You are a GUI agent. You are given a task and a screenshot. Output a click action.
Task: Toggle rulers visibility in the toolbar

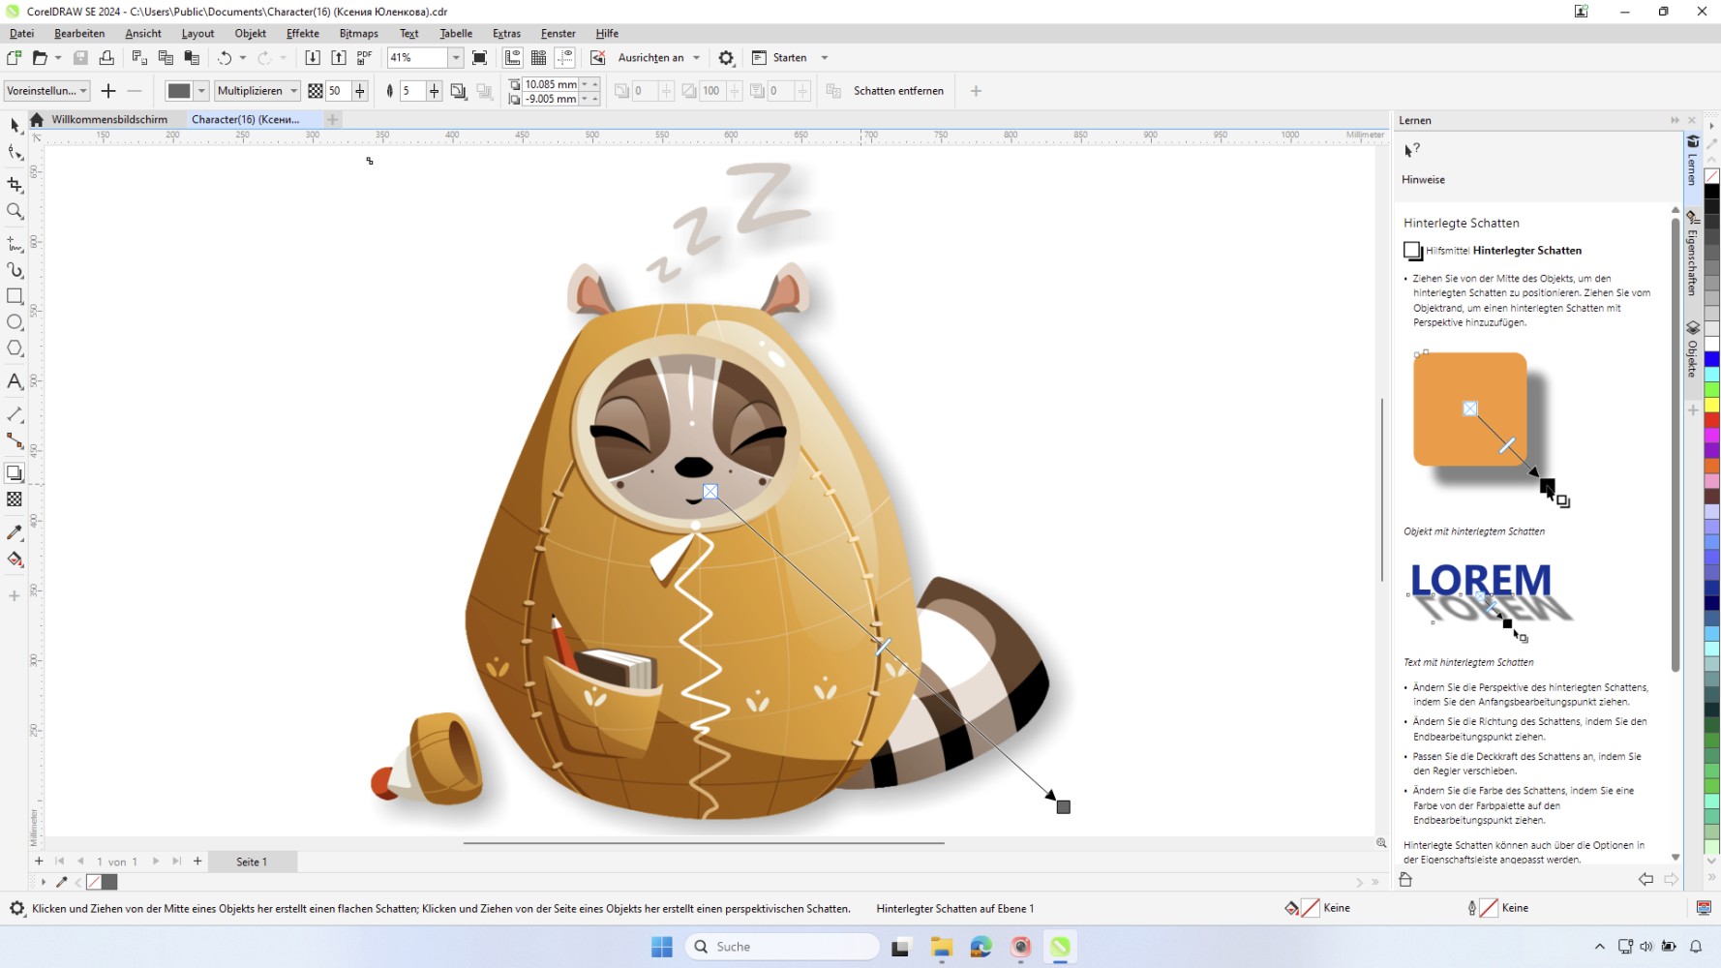(x=512, y=57)
